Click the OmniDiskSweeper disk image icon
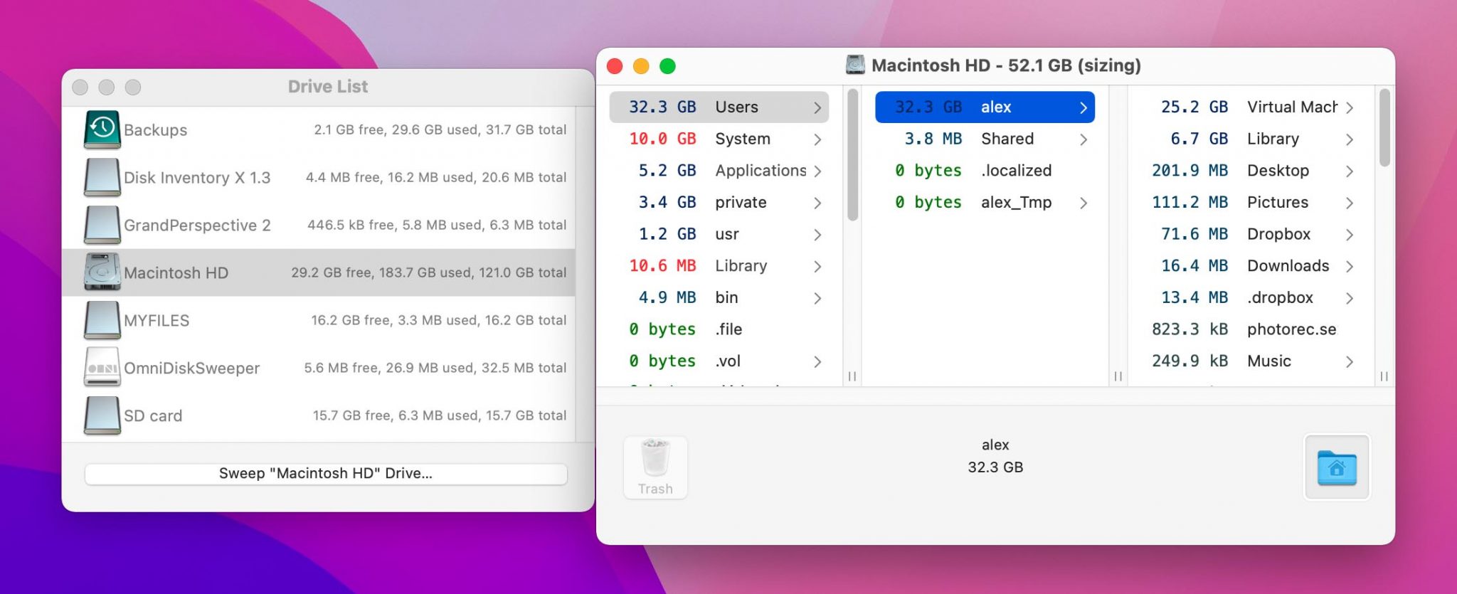1457x594 pixels. [102, 368]
